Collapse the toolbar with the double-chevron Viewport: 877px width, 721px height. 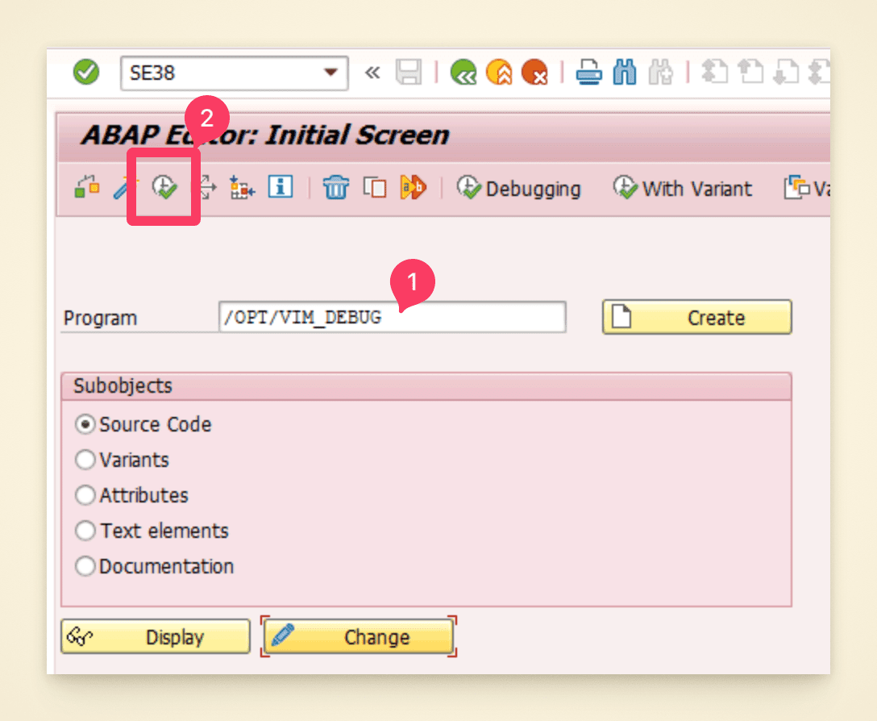[x=372, y=72]
